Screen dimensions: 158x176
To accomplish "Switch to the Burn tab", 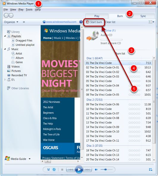I will 120,16.
